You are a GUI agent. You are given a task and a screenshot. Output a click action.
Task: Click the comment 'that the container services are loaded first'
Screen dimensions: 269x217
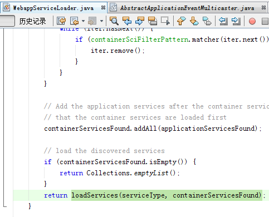(x=135, y=117)
